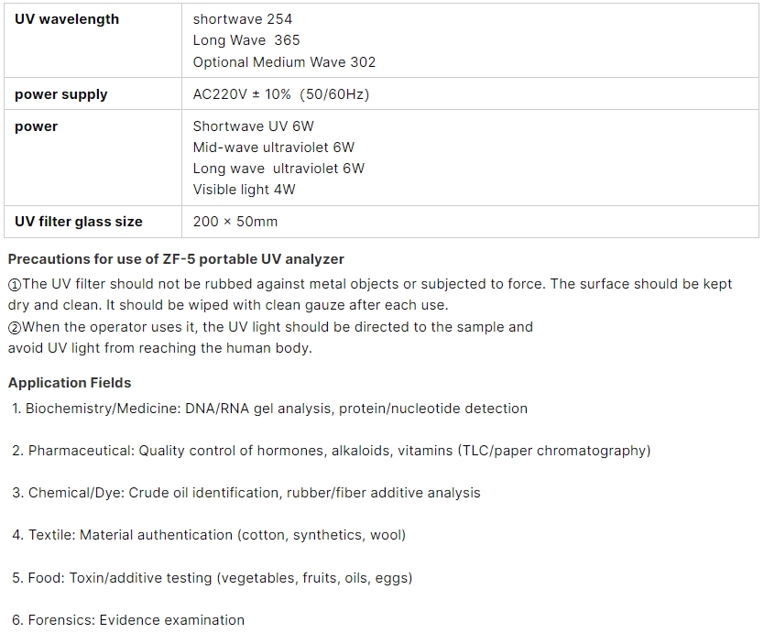Viewport: 764px width, 633px height.
Task: Click the 'Textile: Material authentication' list item
Action: (x=209, y=535)
